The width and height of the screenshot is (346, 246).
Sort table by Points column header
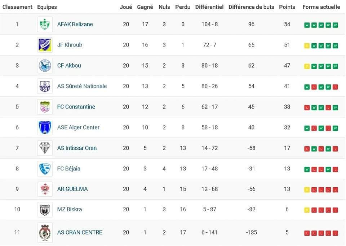[x=287, y=7]
